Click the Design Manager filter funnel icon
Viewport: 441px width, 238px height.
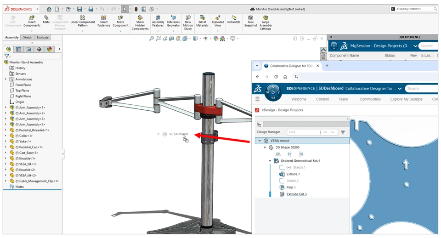[343, 132]
